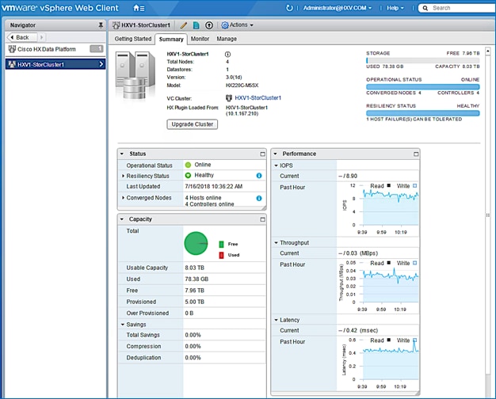Maximize the Status panel
496x399 pixels.
coord(262,154)
